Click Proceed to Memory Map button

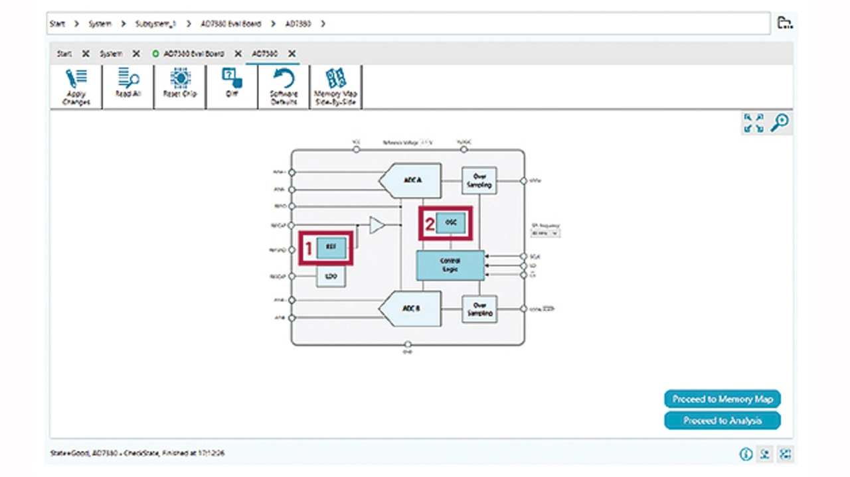point(722,399)
